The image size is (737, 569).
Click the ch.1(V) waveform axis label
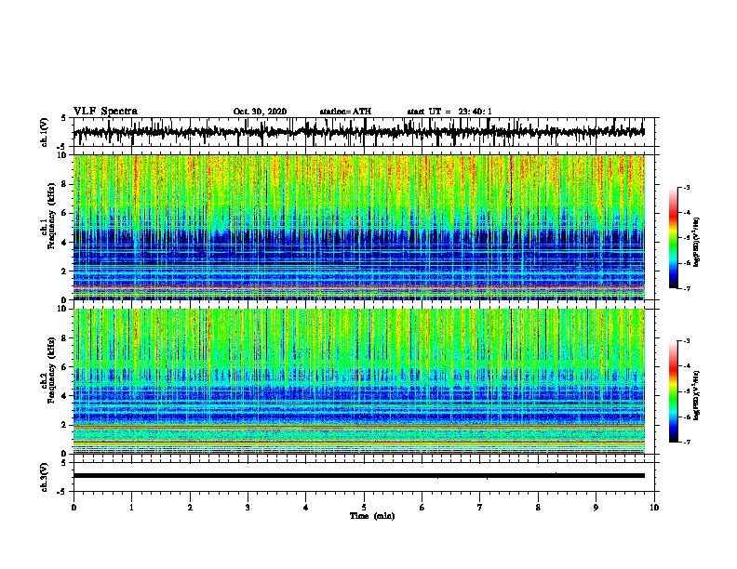click(45, 132)
